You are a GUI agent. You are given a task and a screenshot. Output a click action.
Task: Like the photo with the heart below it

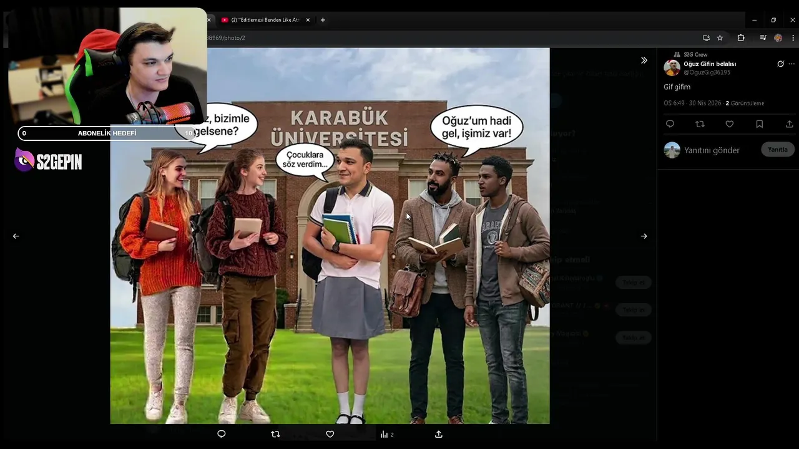pos(330,434)
